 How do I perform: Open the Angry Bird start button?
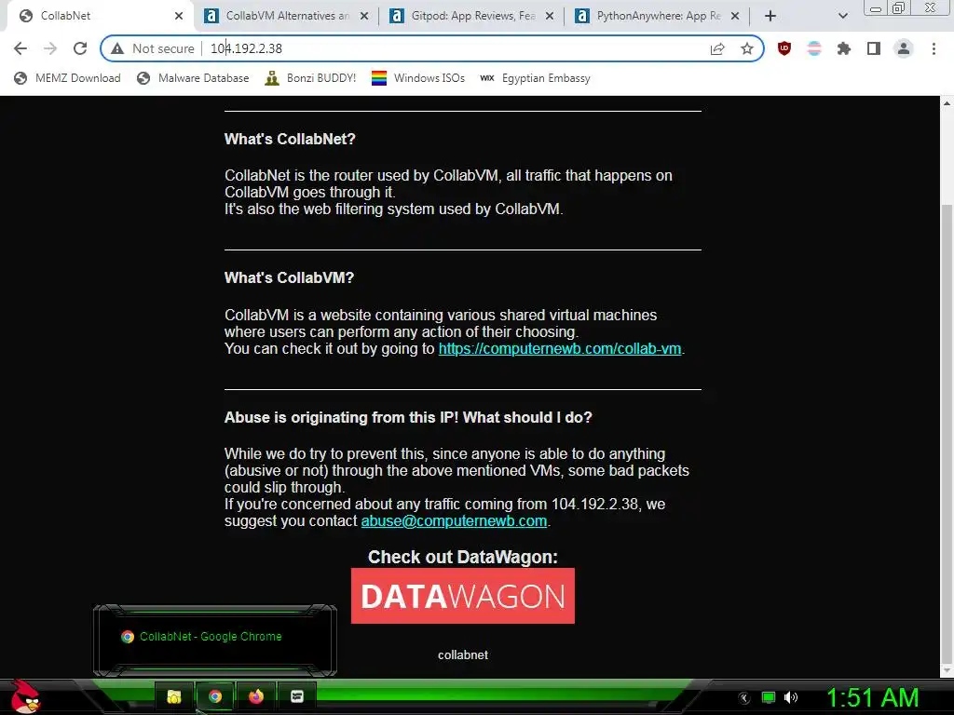(24, 696)
